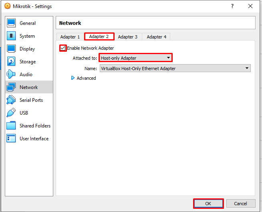Image resolution: width=262 pixels, height=212 pixels.
Task: Click the help question mark button
Action: point(232,6)
